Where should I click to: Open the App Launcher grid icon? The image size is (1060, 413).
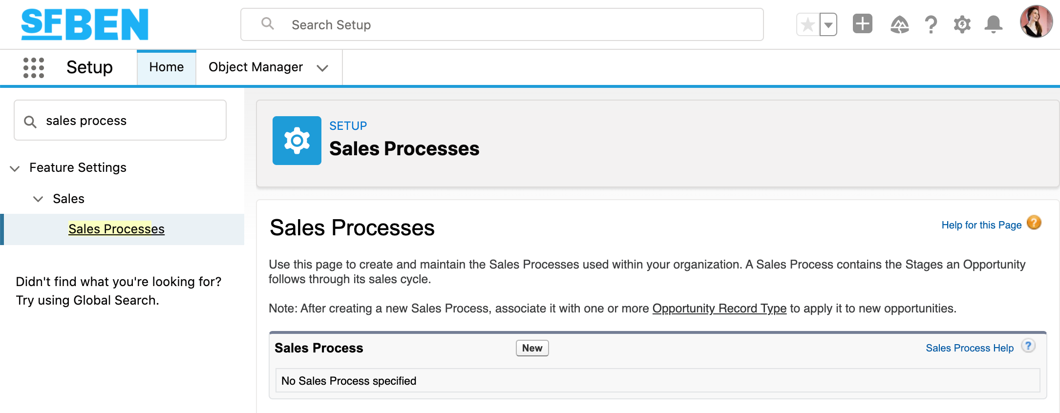pos(34,67)
